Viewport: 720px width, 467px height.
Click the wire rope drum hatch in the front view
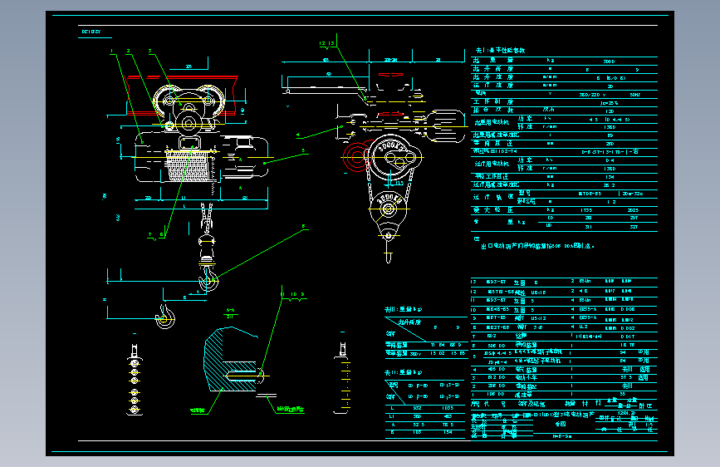[x=189, y=166]
